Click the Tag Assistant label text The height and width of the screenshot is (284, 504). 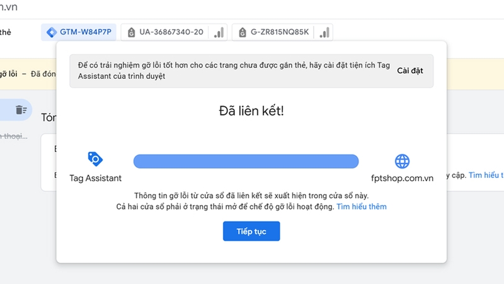(96, 178)
